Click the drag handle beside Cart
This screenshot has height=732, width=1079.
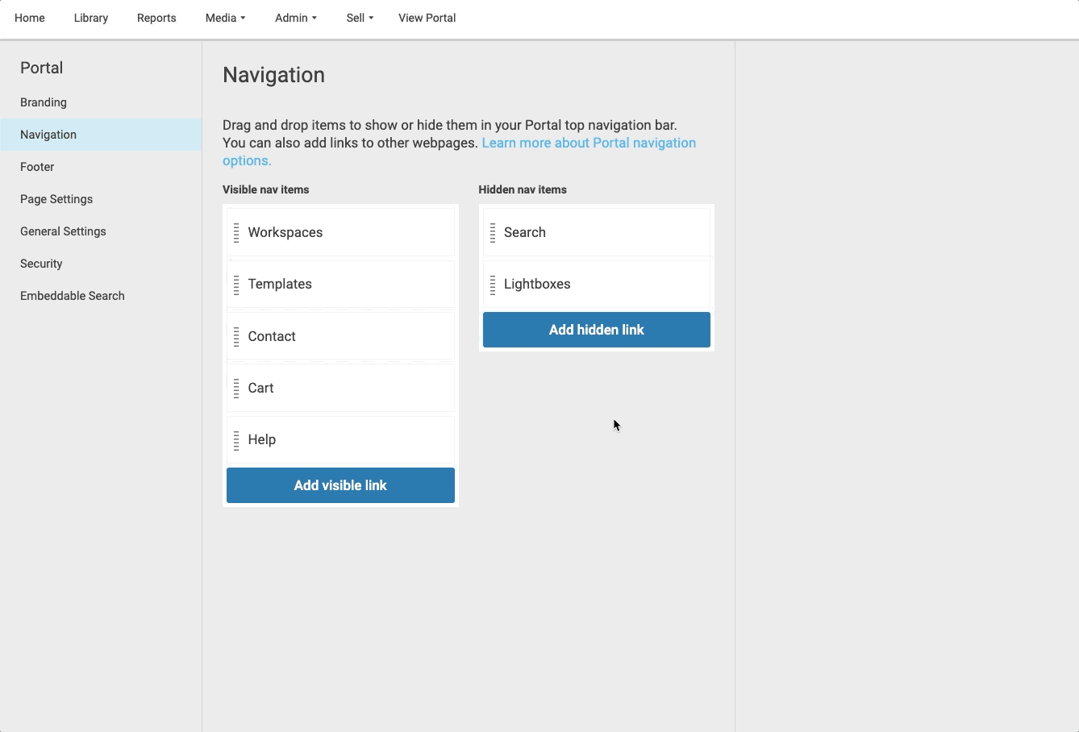236,388
